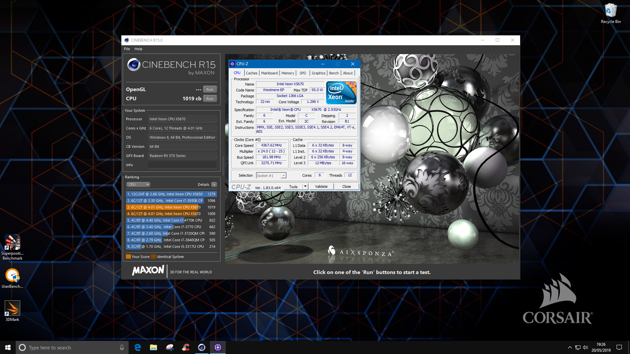The image size is (630, 354).
Task: Select ranking row 2 Core i7-3930K
Action: (x=171, y=201)
